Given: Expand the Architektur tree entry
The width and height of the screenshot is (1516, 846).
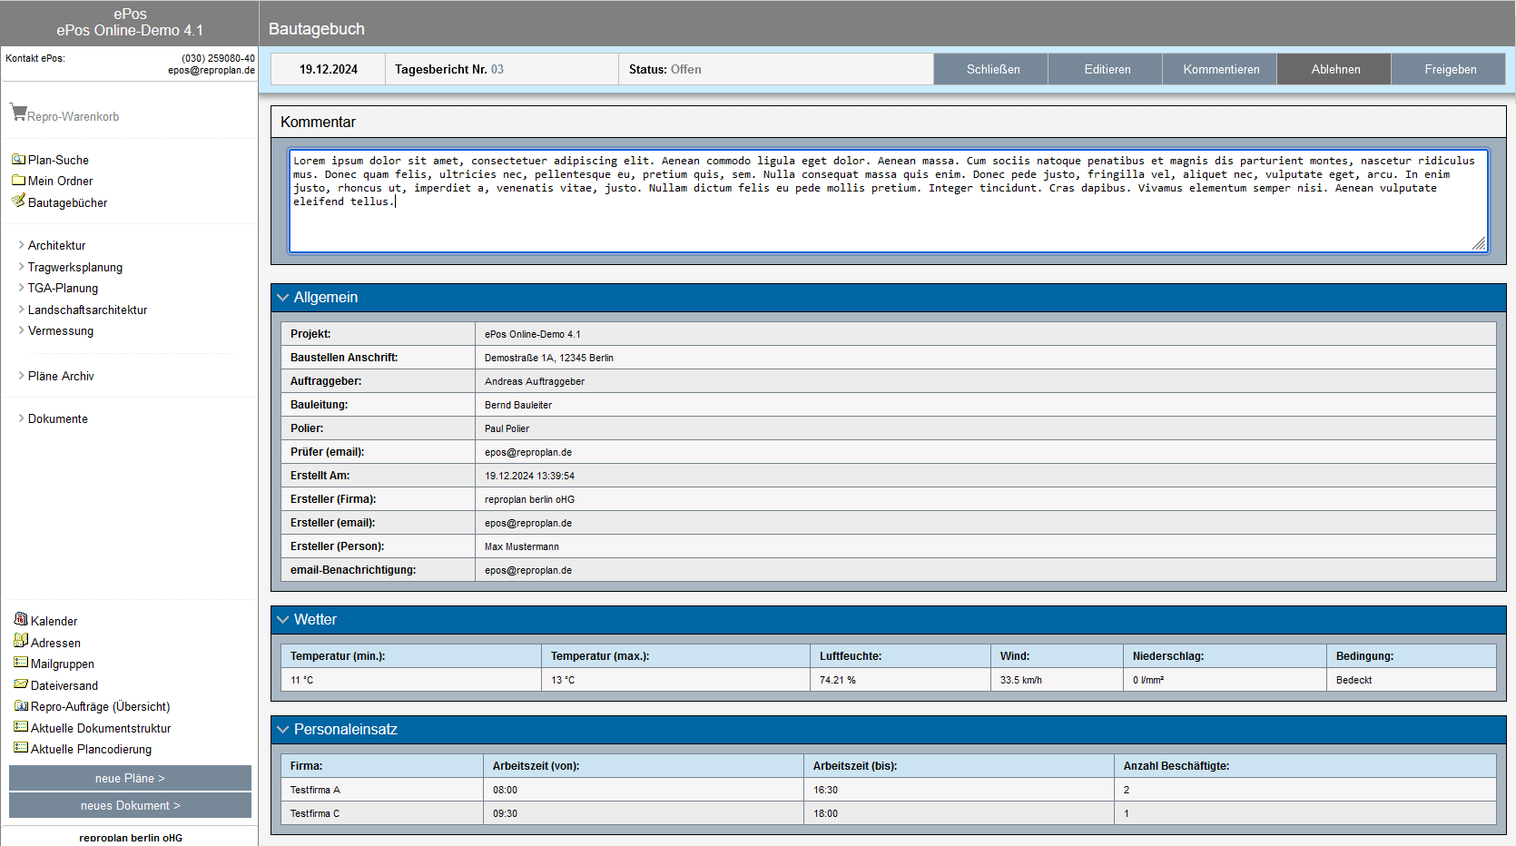Looking at the screenshot, I should tap(21, 245).
